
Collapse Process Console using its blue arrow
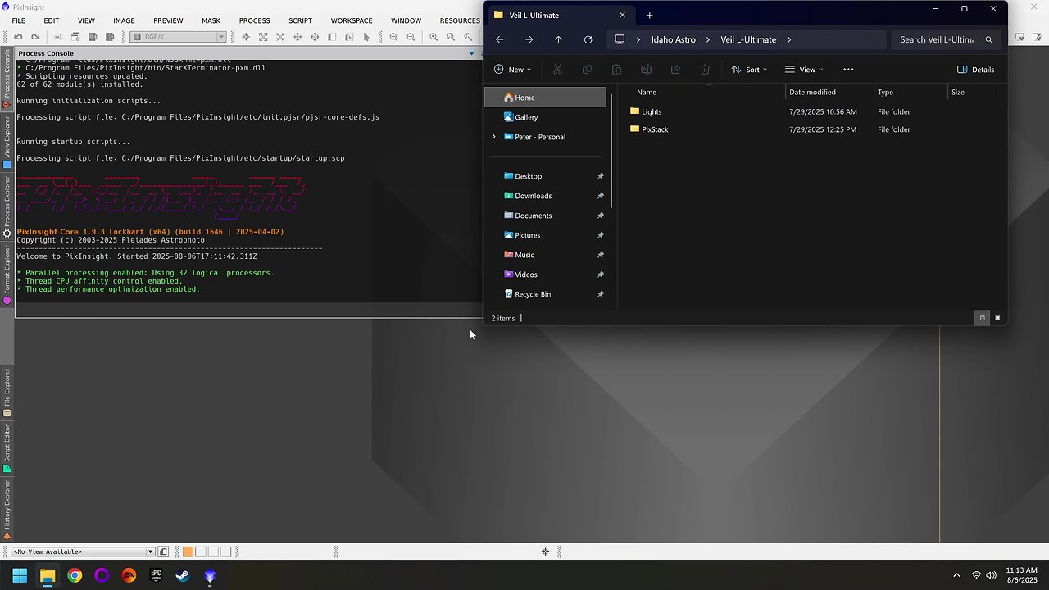coord(471,53)
